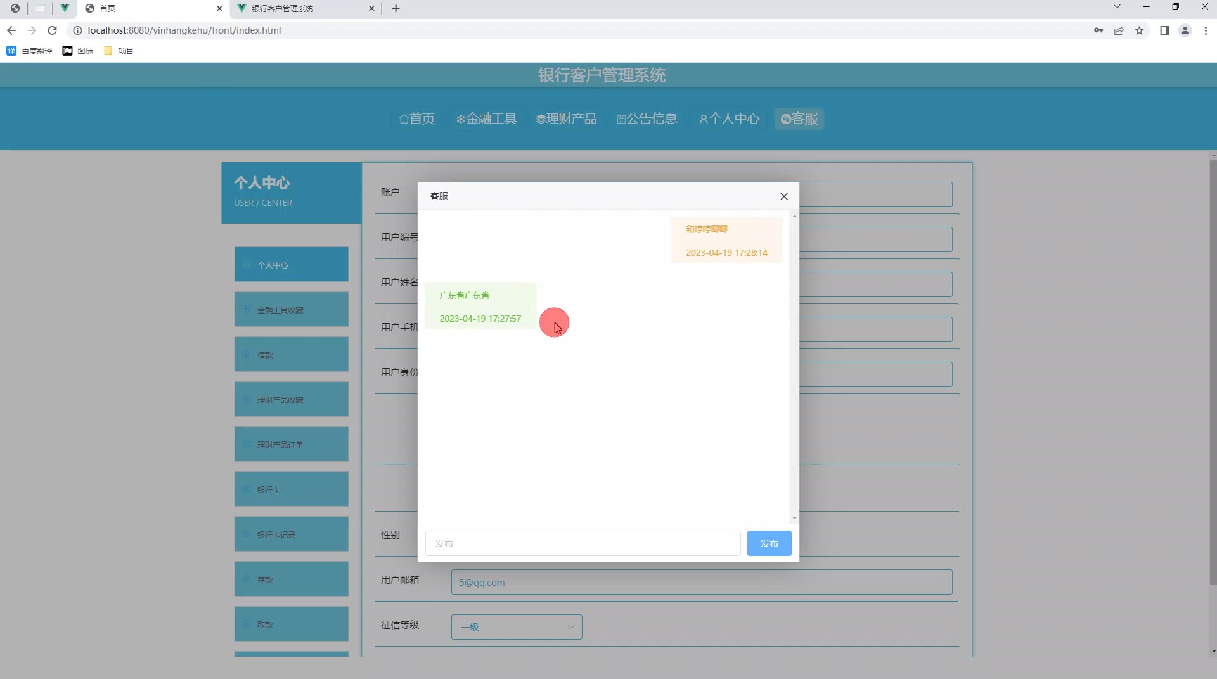Expand the tab search chevron
Image resolution: width=1217 pixels, height=679 pixels.
click(x=1117, y=7)
